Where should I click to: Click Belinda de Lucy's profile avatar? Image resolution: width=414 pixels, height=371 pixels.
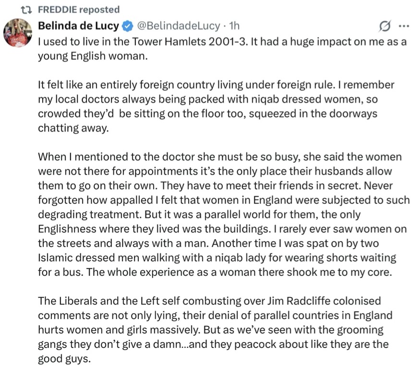coord(18,33)
